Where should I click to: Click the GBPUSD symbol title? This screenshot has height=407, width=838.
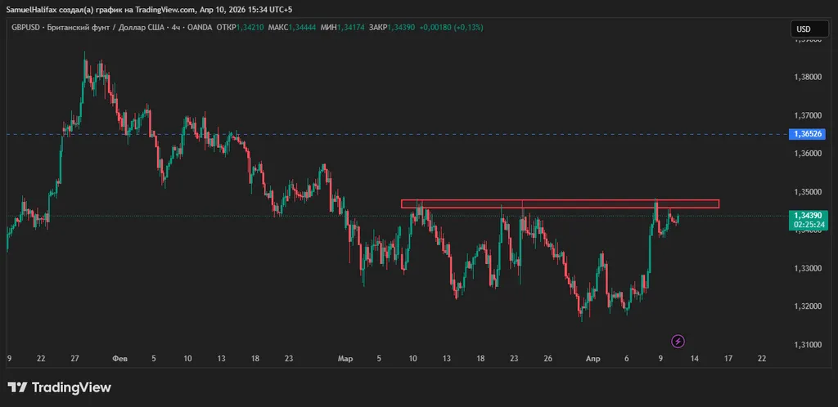(x=27, y=29)
